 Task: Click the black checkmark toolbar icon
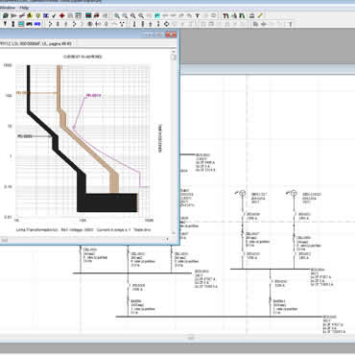pyautogui.click(x=54, y=15)
